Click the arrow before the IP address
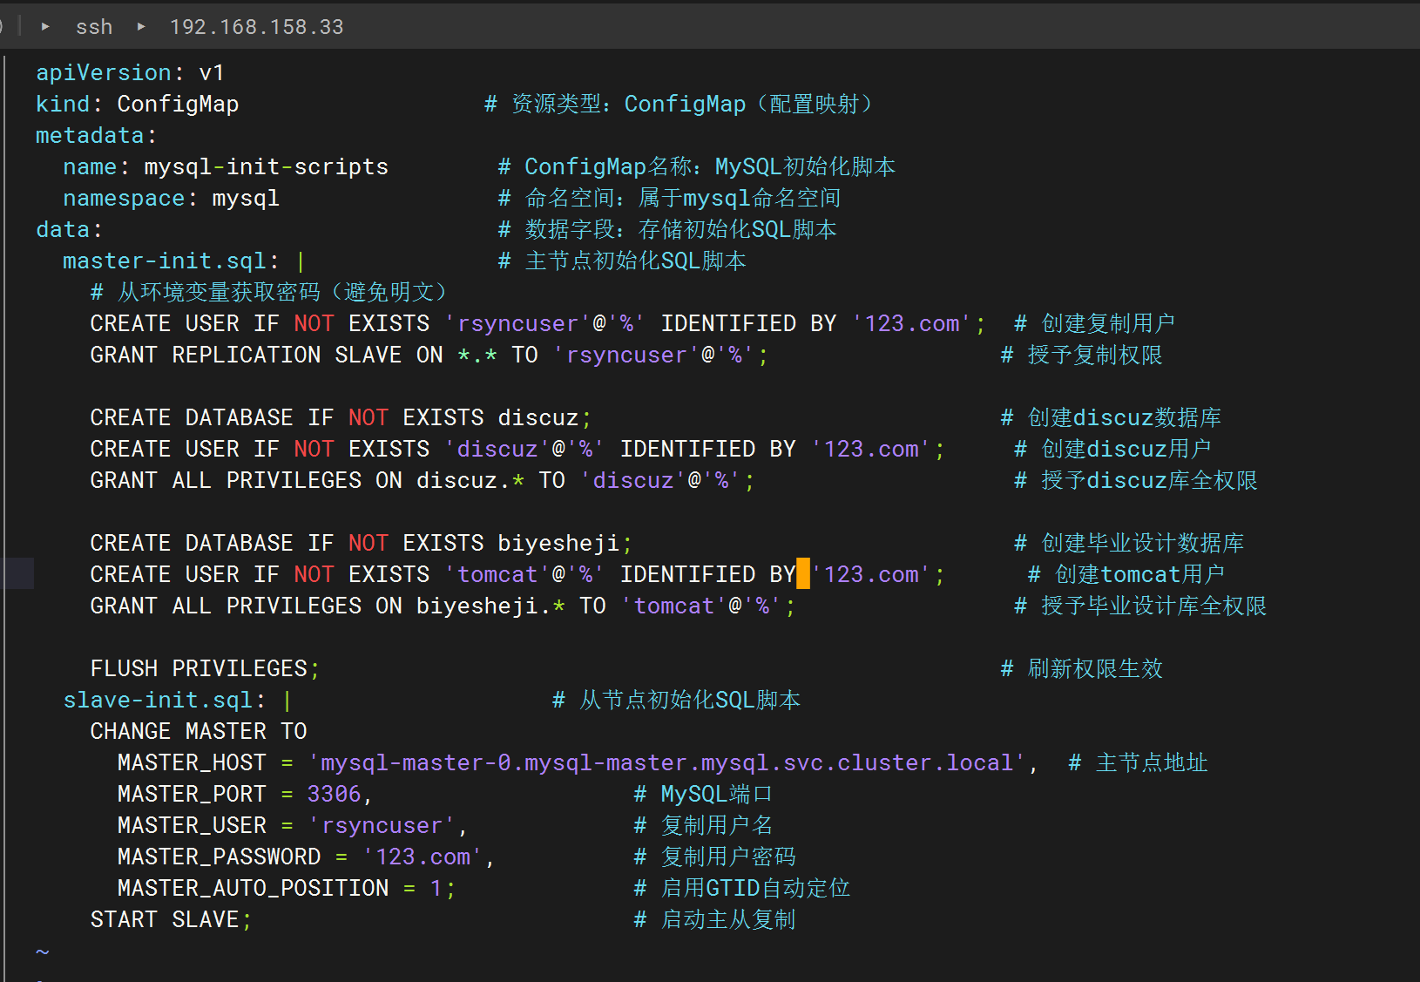Viewport: 1420px width, 982px height. pos(141,27)
